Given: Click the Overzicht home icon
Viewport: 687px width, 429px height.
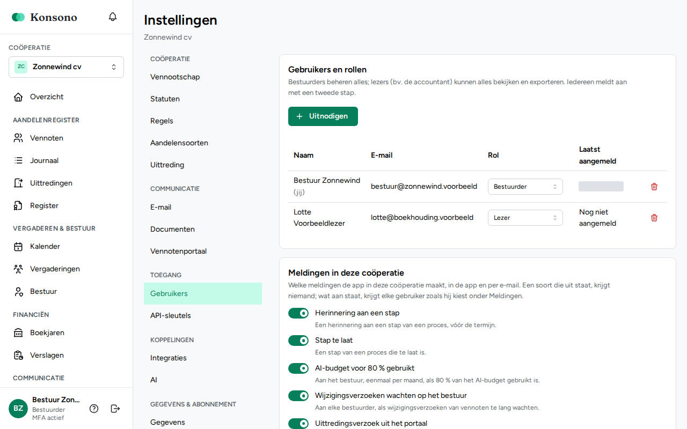Looking at the screenshot, I should coord(18,97).
